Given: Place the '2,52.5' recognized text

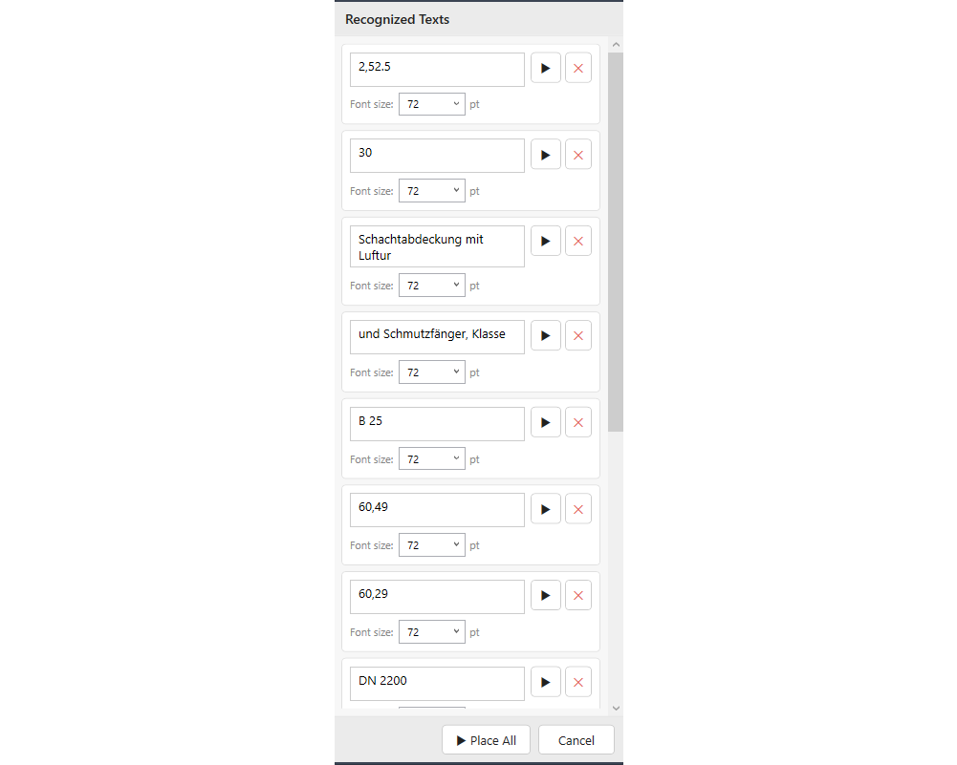Looking at the screenshot, I should point(546,68).
